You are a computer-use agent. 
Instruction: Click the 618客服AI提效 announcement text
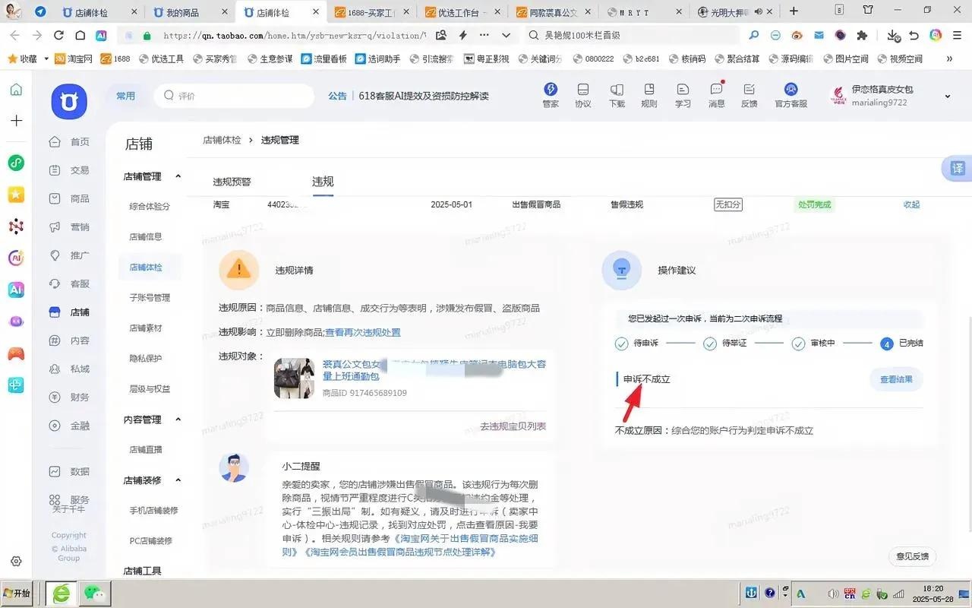click(x=424, y=96)
